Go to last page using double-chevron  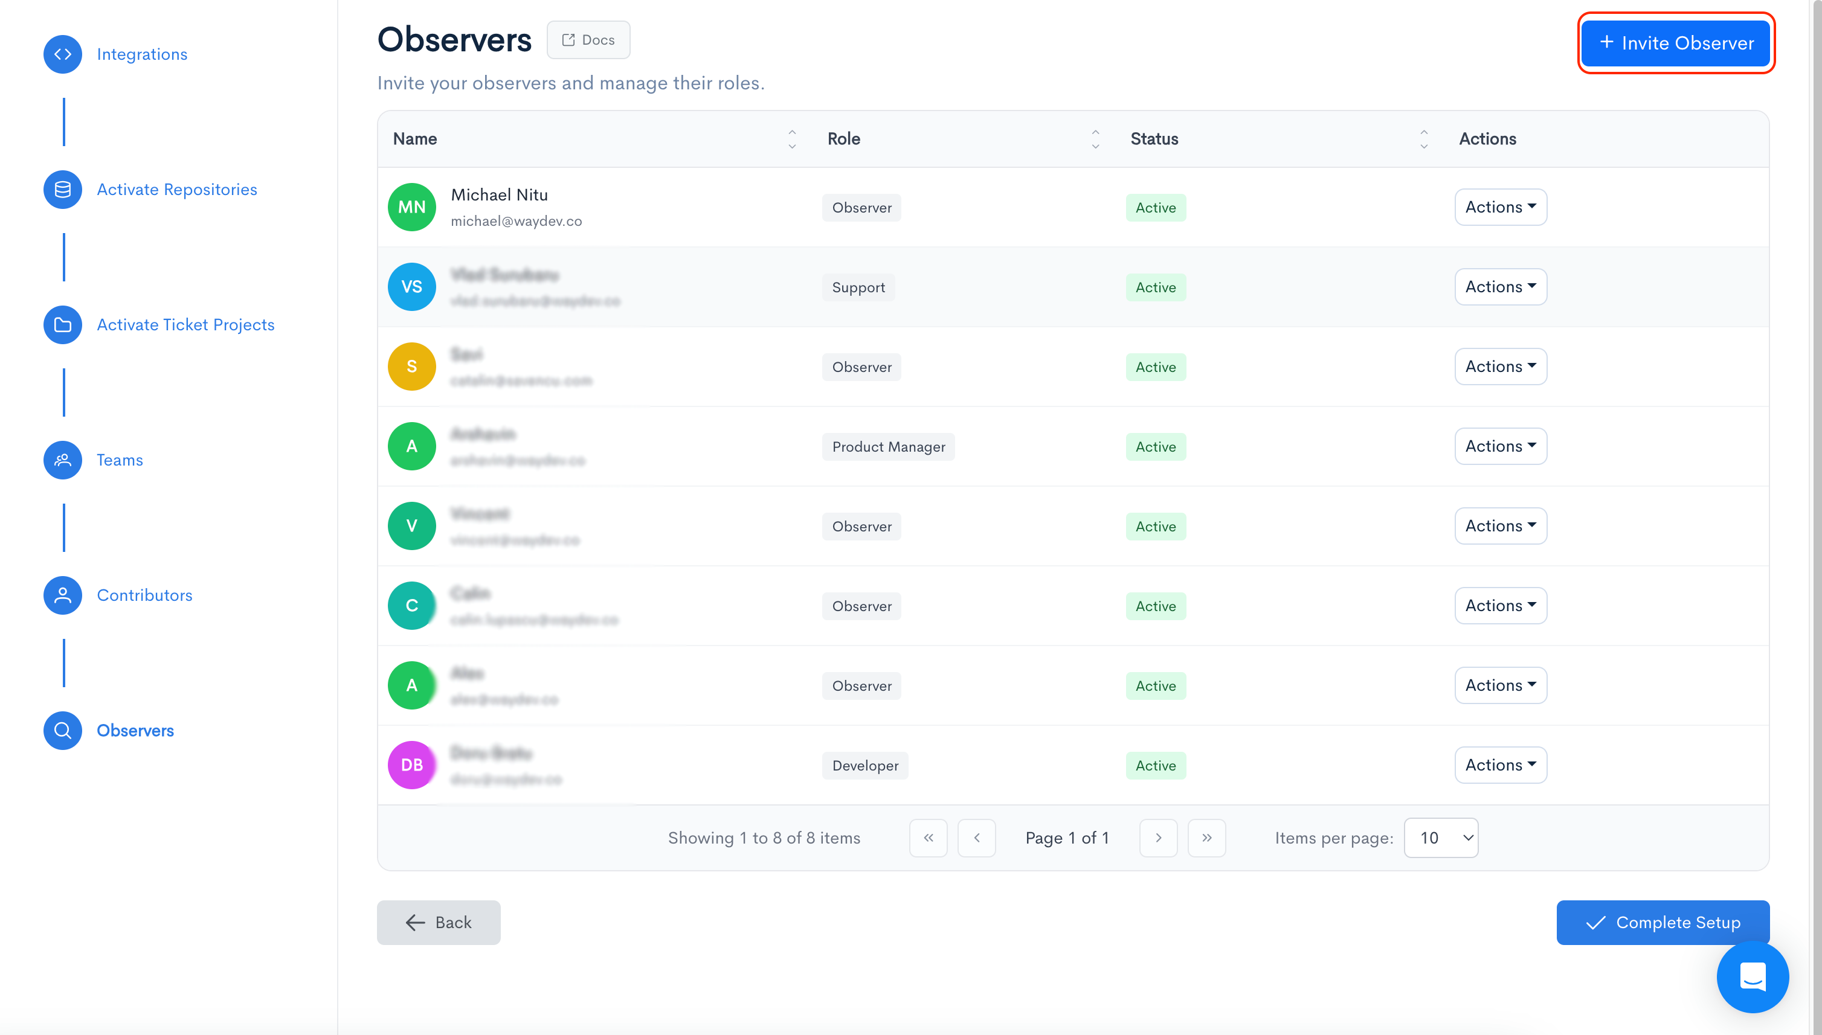pyautogui.click(x=1206, y=838)
